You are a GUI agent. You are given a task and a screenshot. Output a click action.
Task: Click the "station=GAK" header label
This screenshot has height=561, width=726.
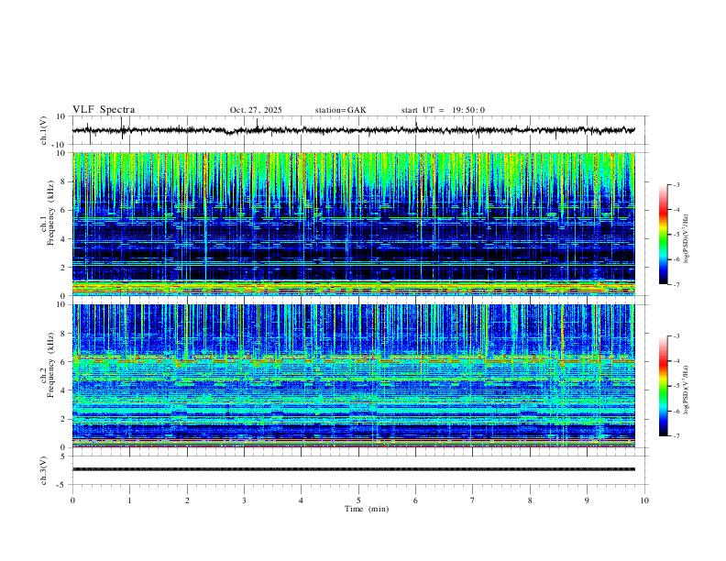pos(340,110)
